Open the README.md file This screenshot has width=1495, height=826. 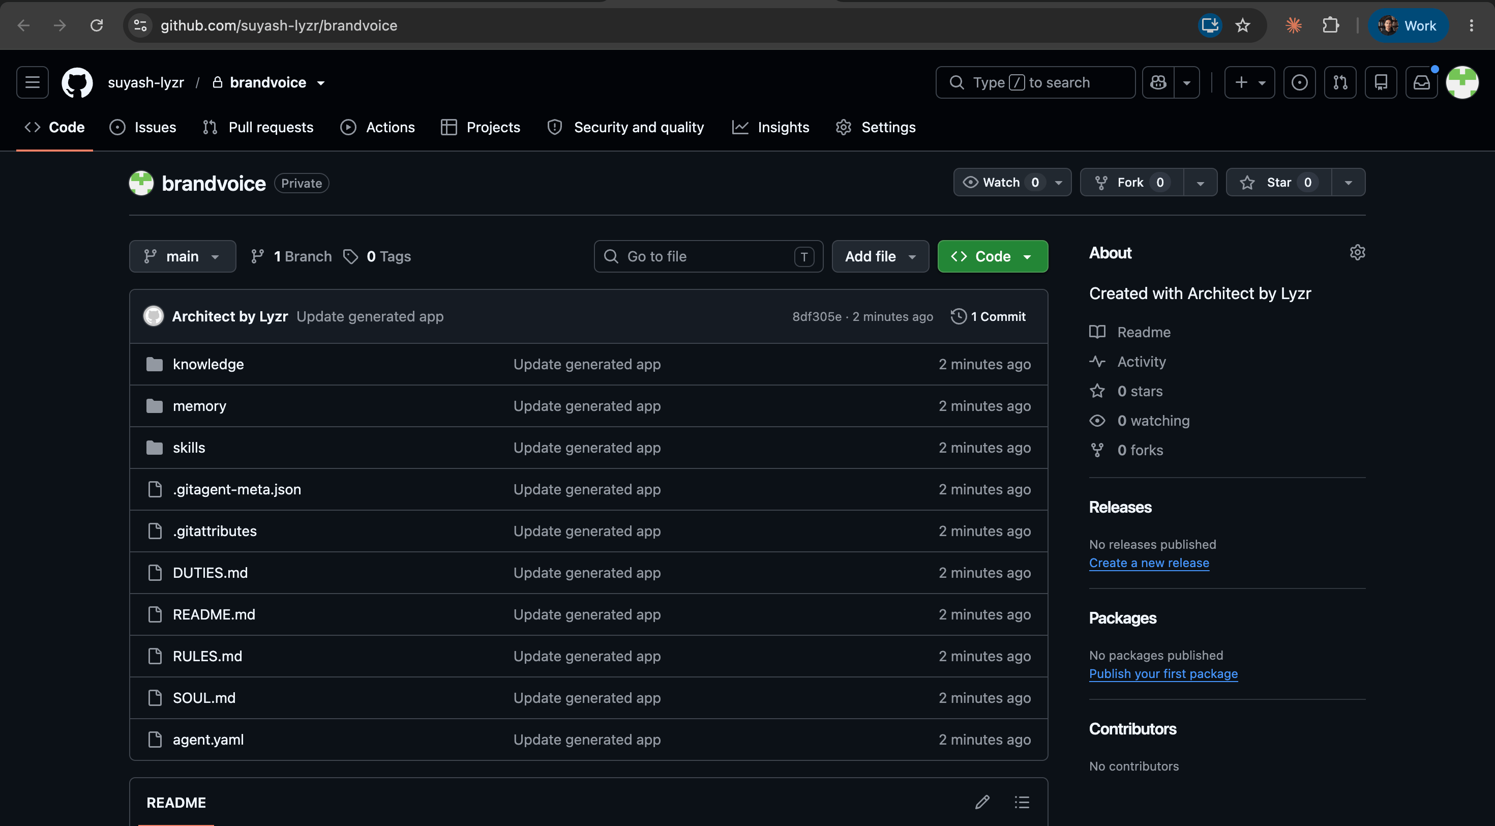point(214,614)
